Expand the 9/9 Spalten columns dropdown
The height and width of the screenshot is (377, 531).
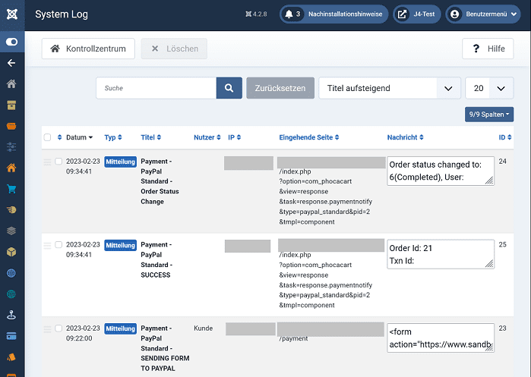coord(490,114)
